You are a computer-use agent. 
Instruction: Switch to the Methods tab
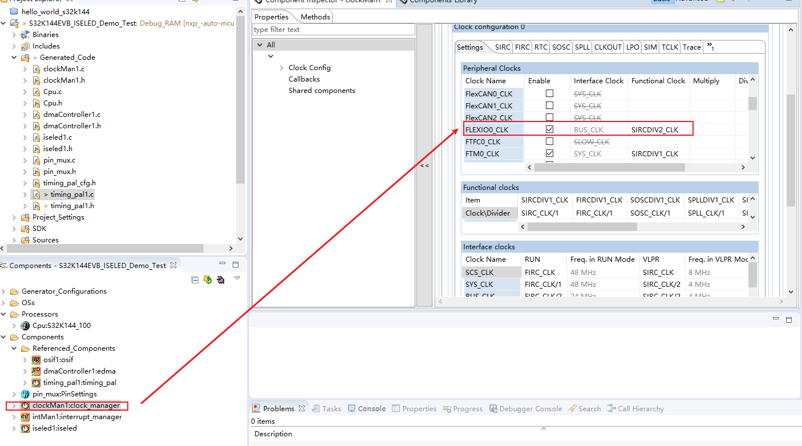coord(315,17)
